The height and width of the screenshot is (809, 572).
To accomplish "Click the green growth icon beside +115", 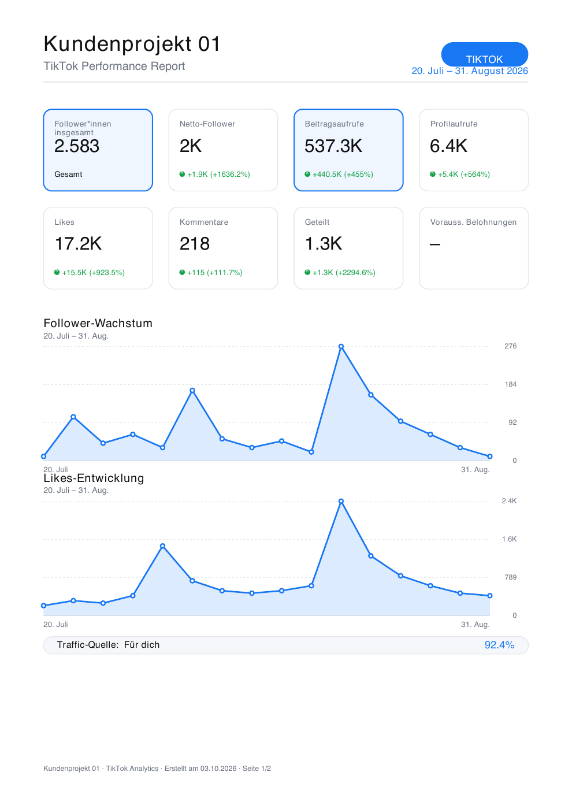I will click(183, 272).
